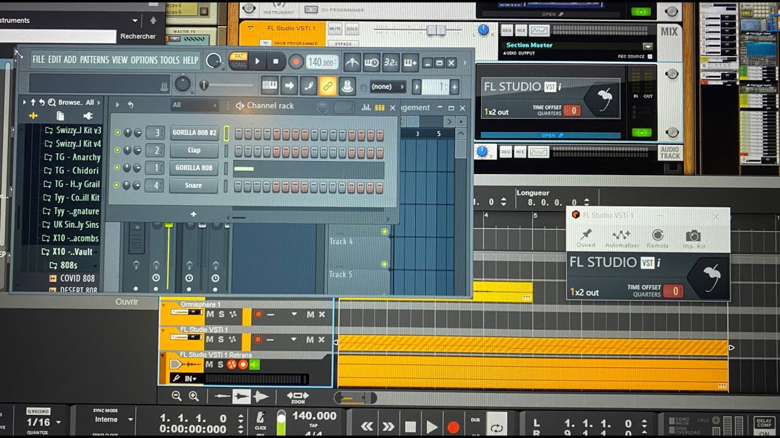Open the EDIT menu
The image size is (780, 438).
coord(55,60)
